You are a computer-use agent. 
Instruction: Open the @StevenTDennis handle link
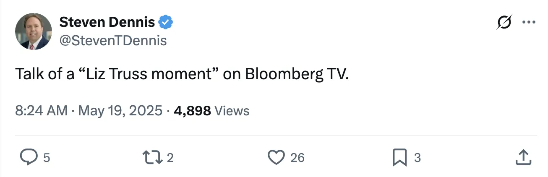[113, 40]
